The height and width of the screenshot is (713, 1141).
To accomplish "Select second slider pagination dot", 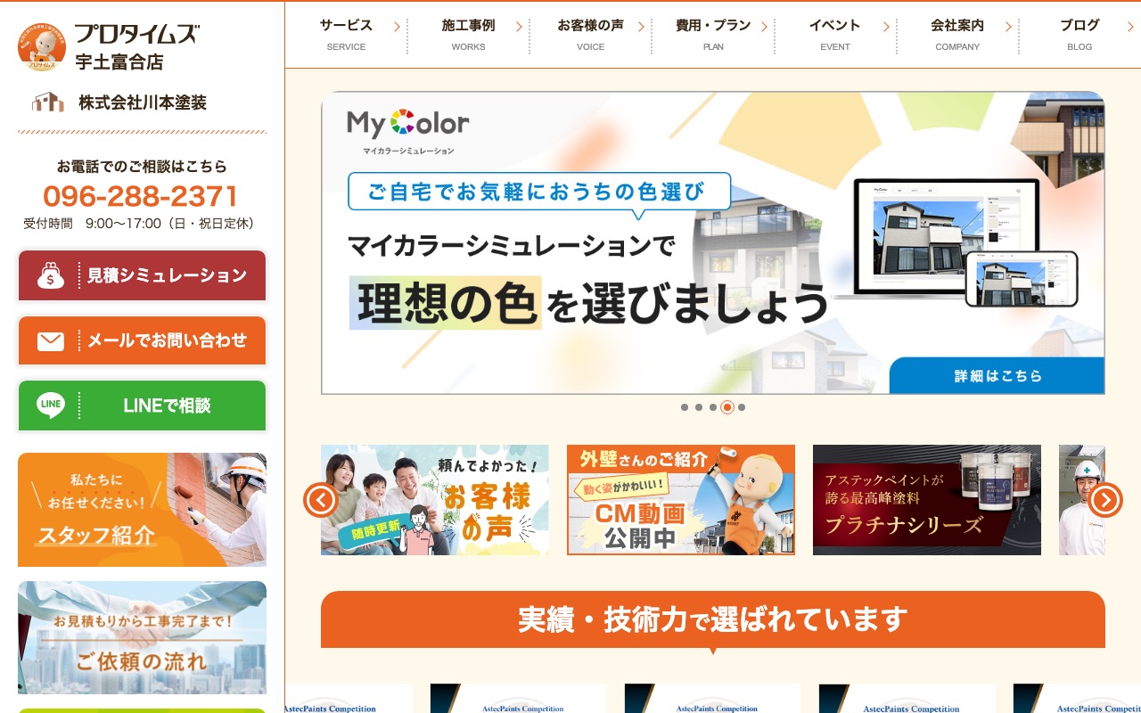I will coord(699,407).
